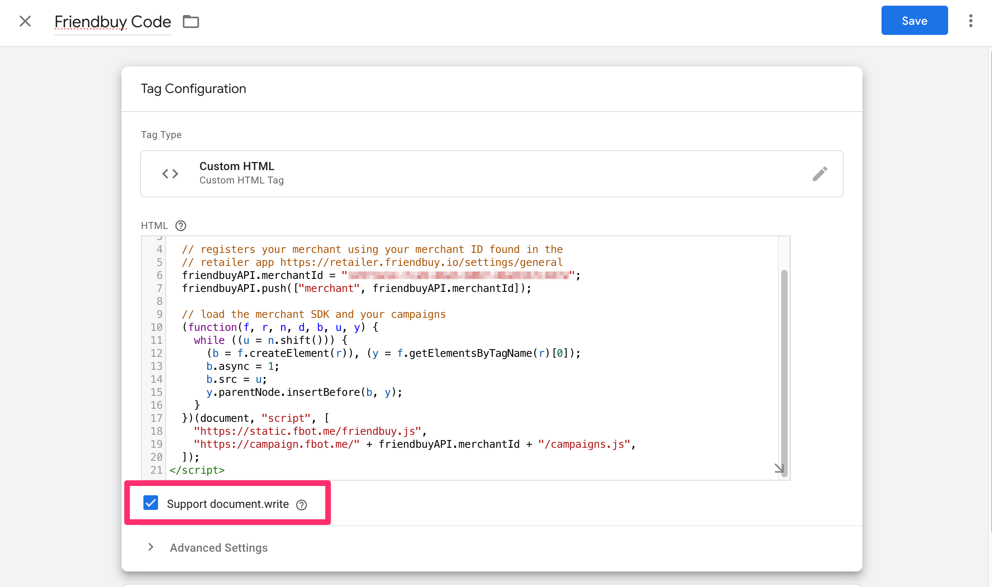Click the X close icon

(25, 21)
